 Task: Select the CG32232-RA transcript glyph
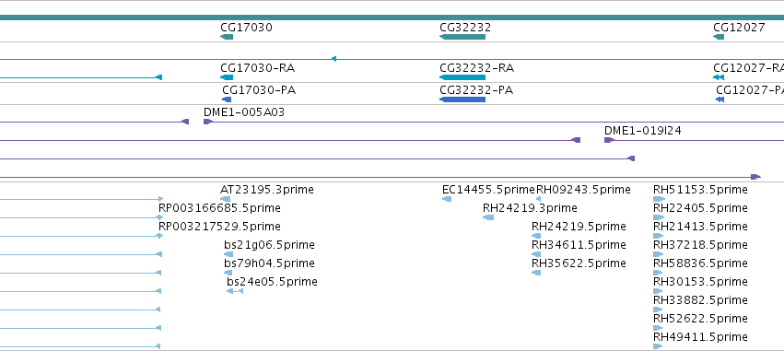coord(462,77)
